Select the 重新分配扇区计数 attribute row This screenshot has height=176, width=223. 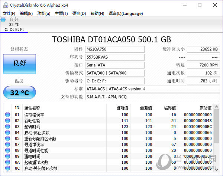click(x=109, y=138)
